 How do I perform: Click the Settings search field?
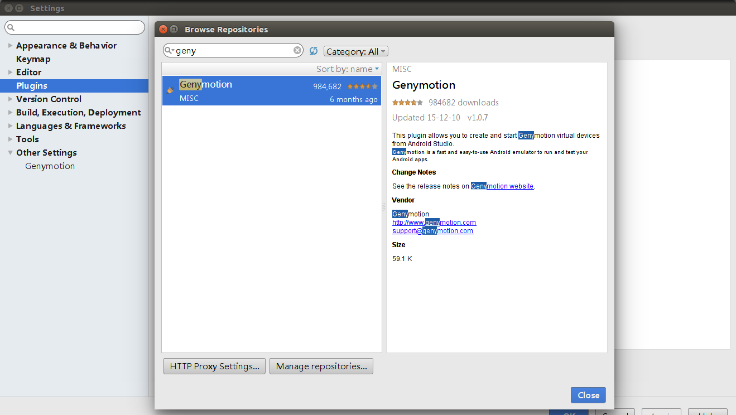(x=75, y=27)
